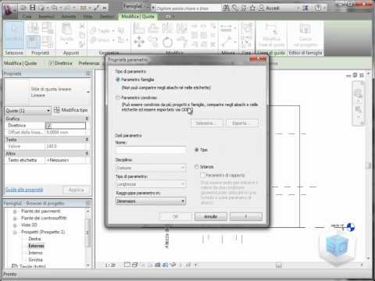This screenshot has height=281, width=375.
Task: Open the steering wheel on navigation bar
Action: point(359,93)
